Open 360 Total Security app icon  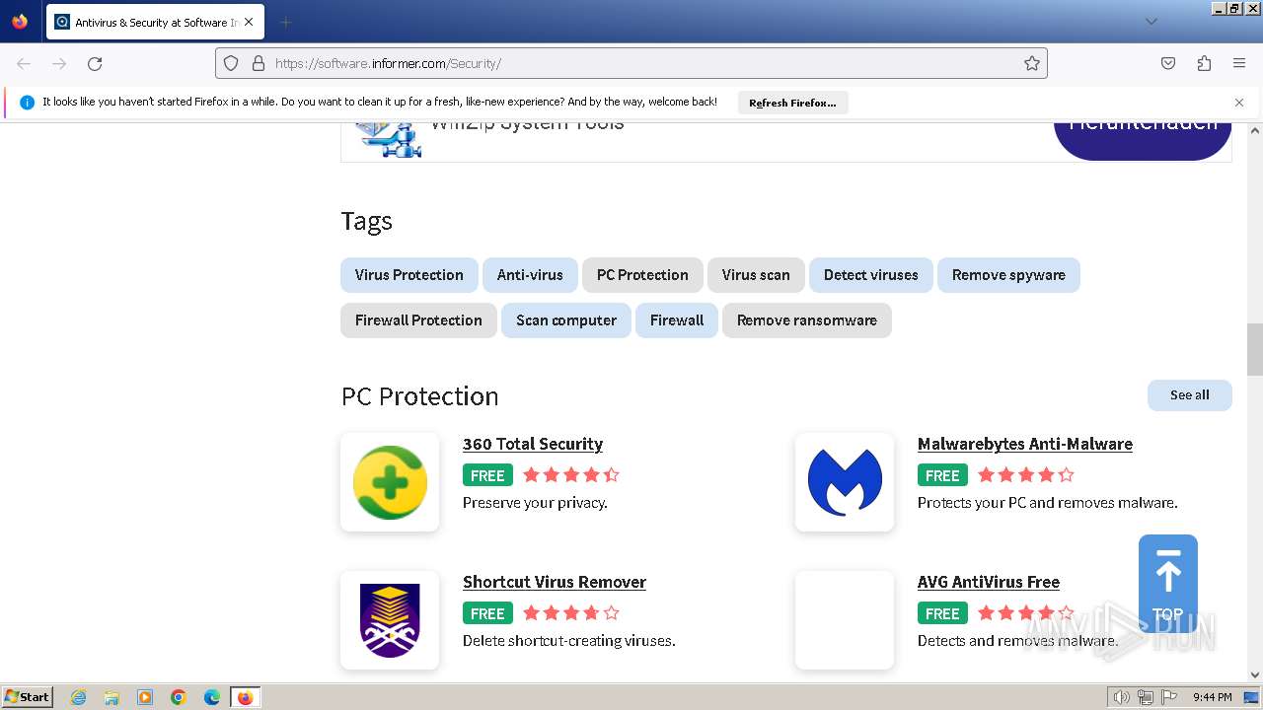point(390,482)
